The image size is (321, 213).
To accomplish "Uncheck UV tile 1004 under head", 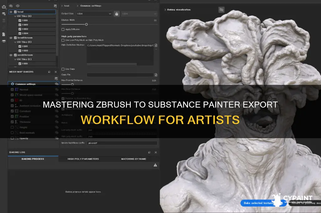I will (20, 33).
